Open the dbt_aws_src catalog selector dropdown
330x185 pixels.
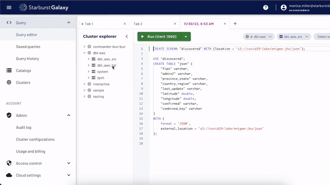click(294, 37)
